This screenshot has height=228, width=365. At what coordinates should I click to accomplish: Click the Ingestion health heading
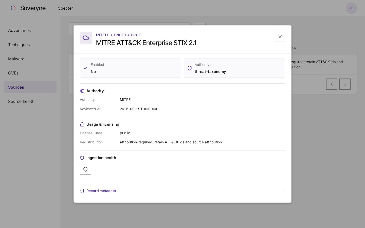click(x=101, y=158)
